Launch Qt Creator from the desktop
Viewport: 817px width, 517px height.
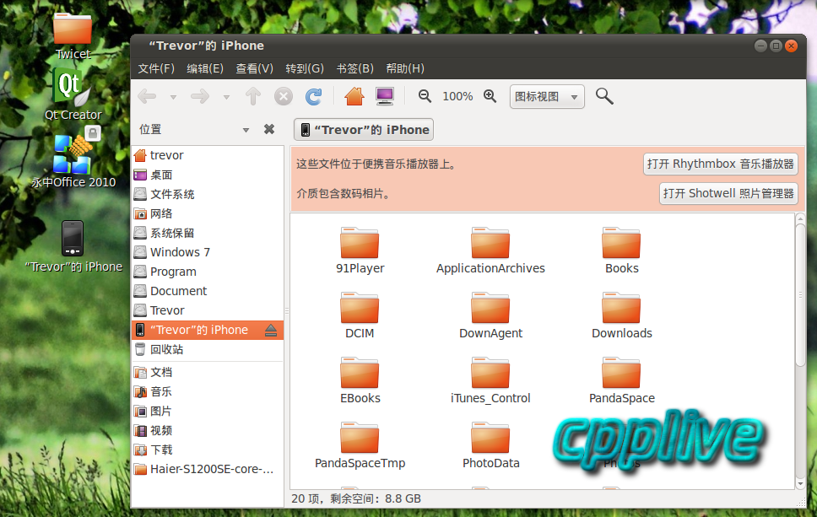point(73,94)
